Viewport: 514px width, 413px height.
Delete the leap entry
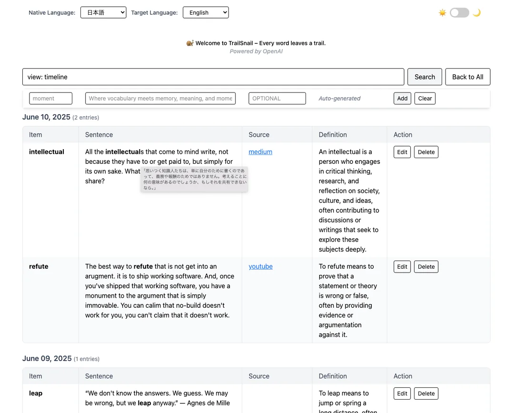pyautogui.click(x=426, y=393)
